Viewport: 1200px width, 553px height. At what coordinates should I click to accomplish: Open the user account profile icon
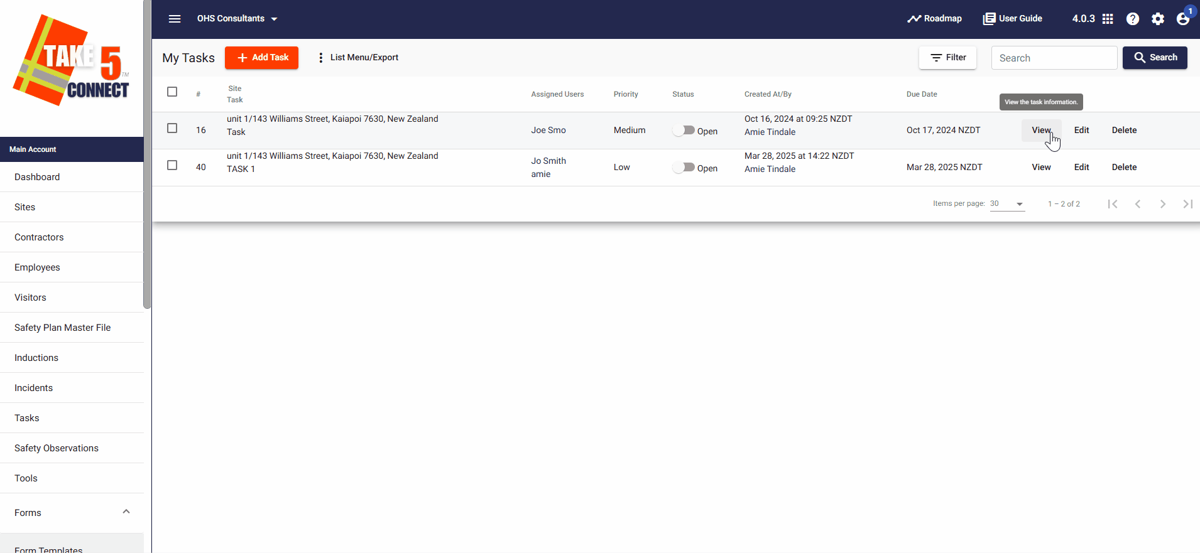point(1183,19)
